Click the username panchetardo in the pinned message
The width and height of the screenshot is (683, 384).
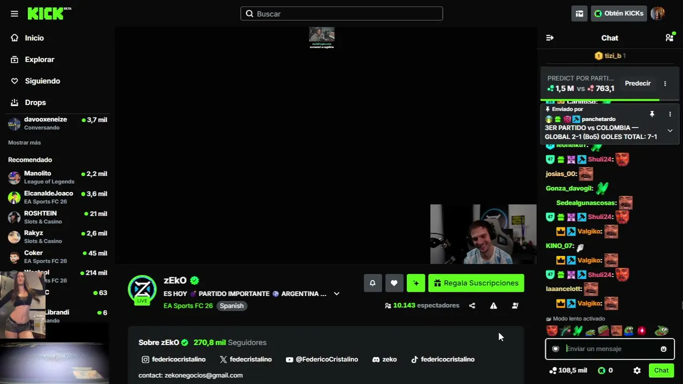click(599, 119)
